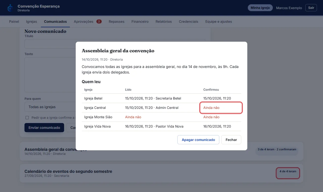Open the Painel tab
This screenshot has width=323, height=192.
point(14,21)
